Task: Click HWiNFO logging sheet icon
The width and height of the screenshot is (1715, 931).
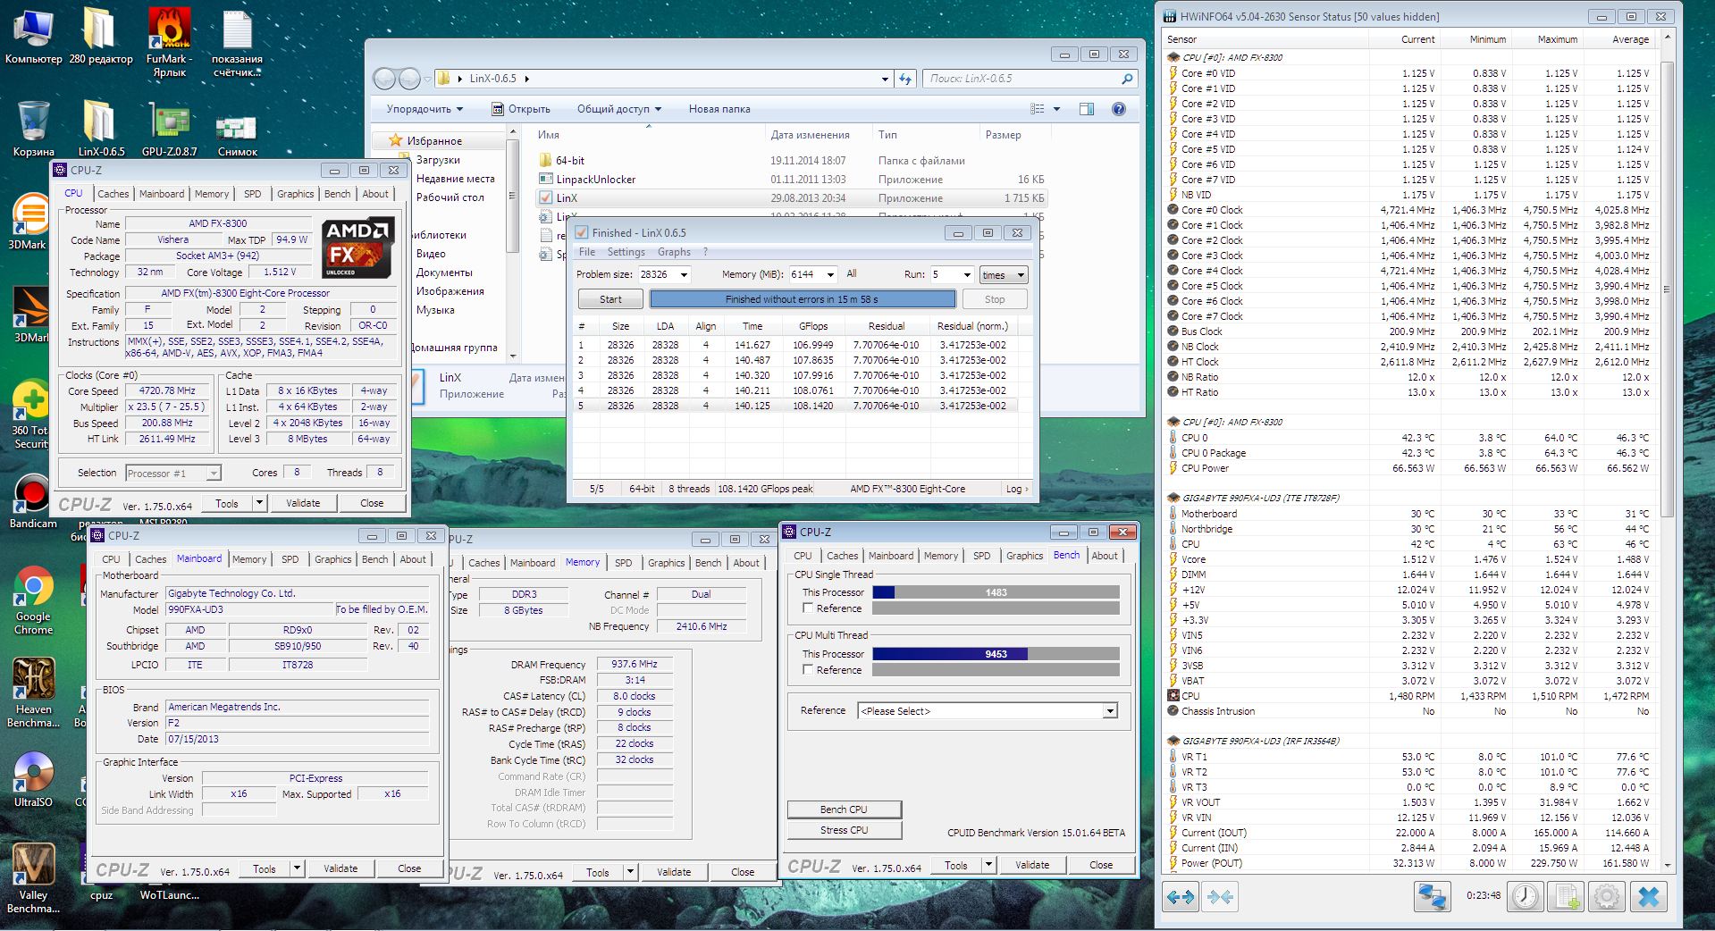Action: (1566, 896)
